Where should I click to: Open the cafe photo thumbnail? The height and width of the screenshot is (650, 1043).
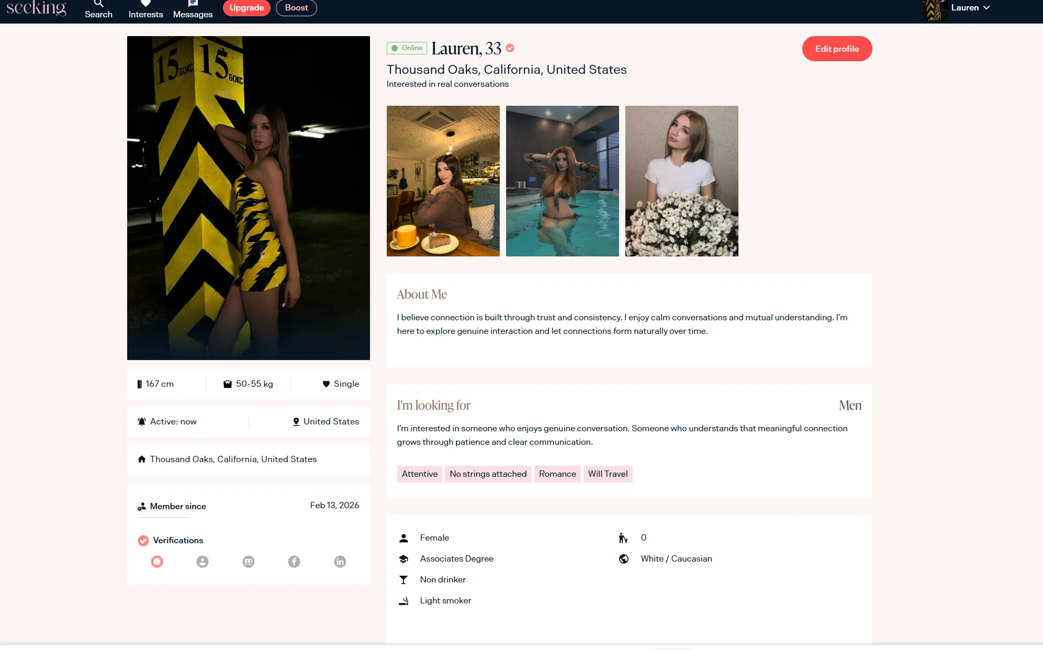point(443,181)
